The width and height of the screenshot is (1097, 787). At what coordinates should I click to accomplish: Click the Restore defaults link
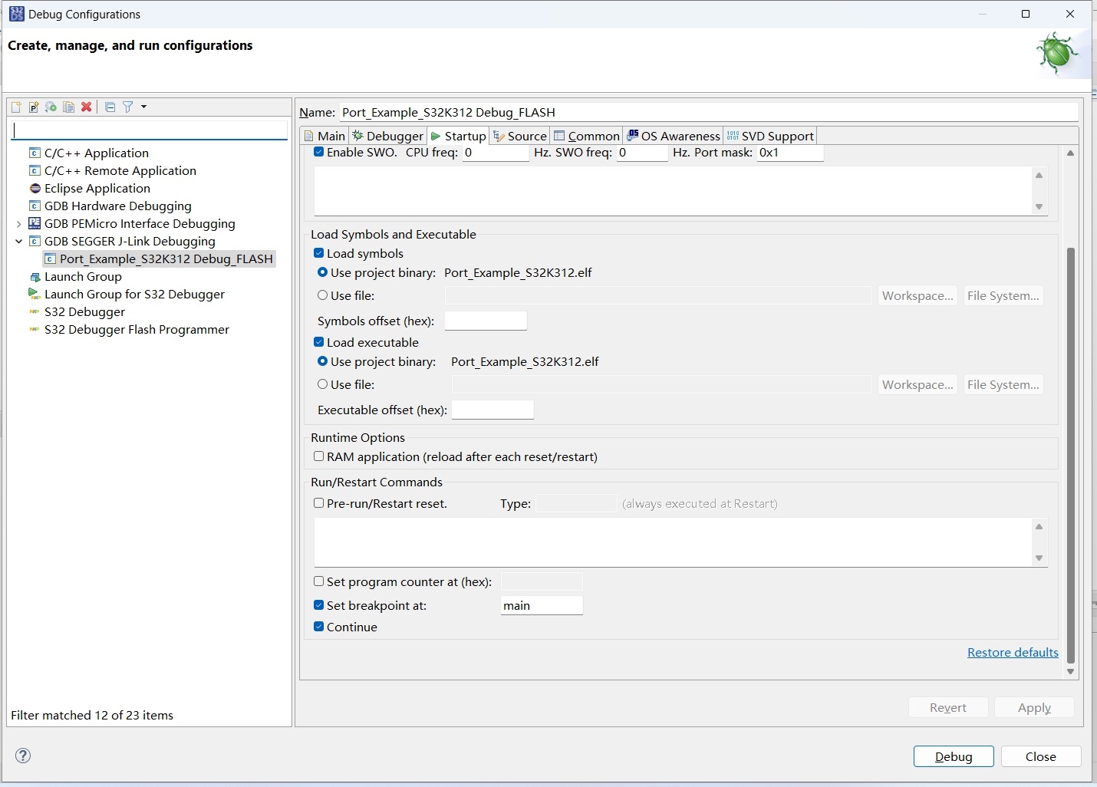pos(1013,652)
